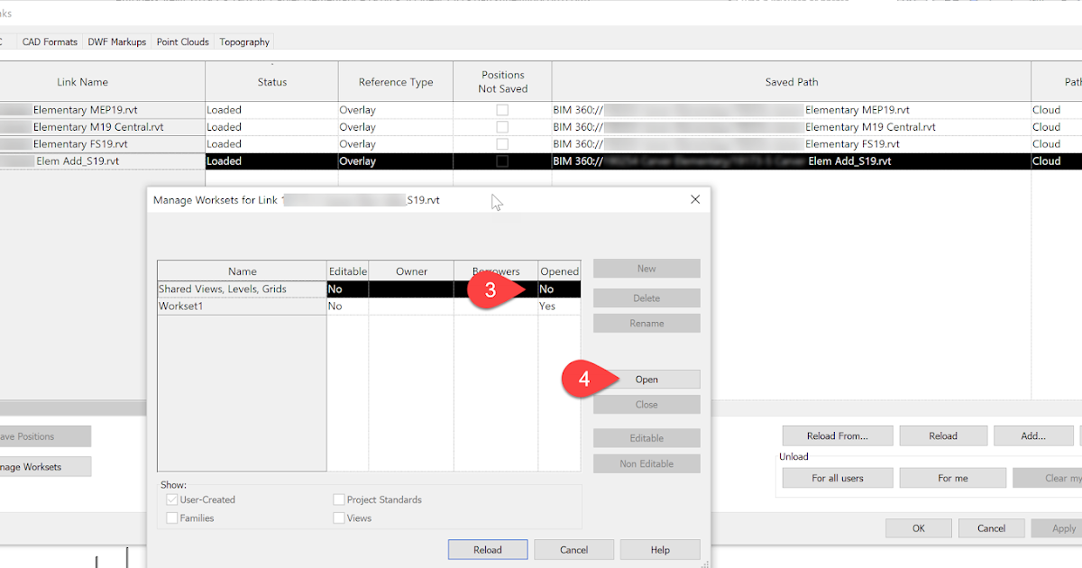
Task: Check the Project Standards option
Action: click(338, 499)
